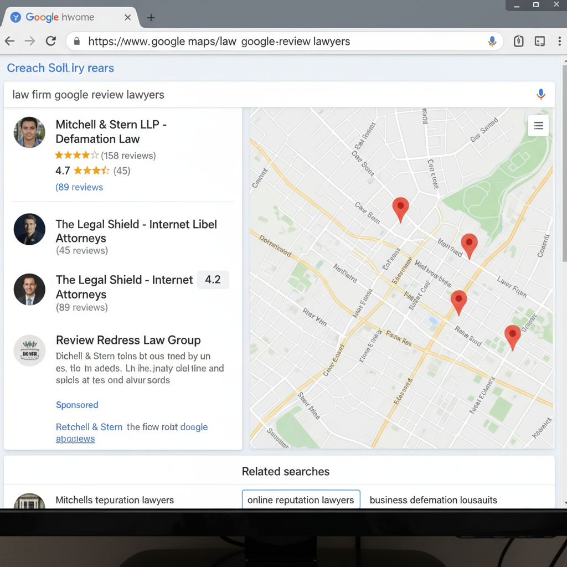Click the profile photo beside the 4.2 listing
This screenshot has height=567, width=567.
click(x=29, y=289)
